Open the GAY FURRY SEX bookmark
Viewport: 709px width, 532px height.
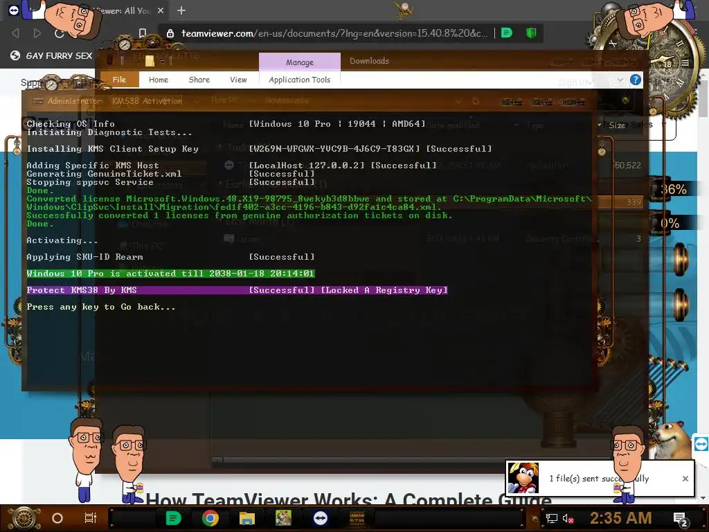51,55
